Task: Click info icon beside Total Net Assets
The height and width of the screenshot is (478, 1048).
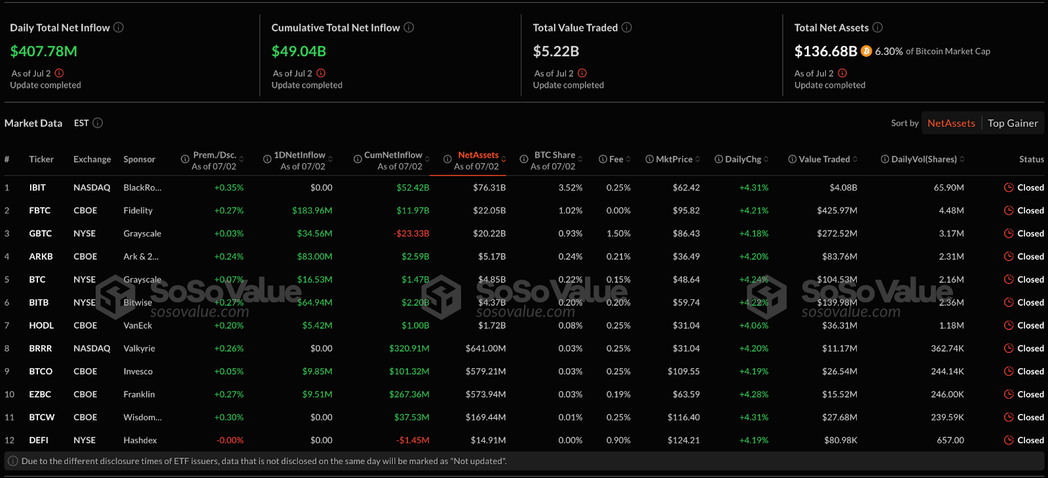Action: [878, 28]
